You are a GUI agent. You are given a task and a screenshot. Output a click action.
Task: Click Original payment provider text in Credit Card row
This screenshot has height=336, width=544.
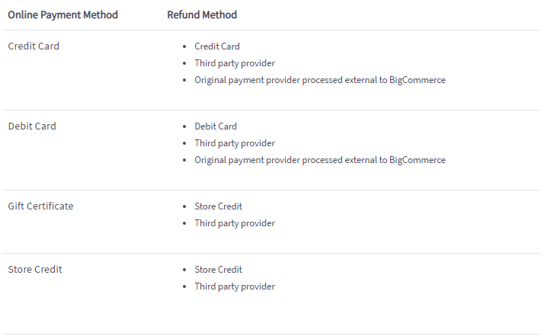click(x=320, y=80)
